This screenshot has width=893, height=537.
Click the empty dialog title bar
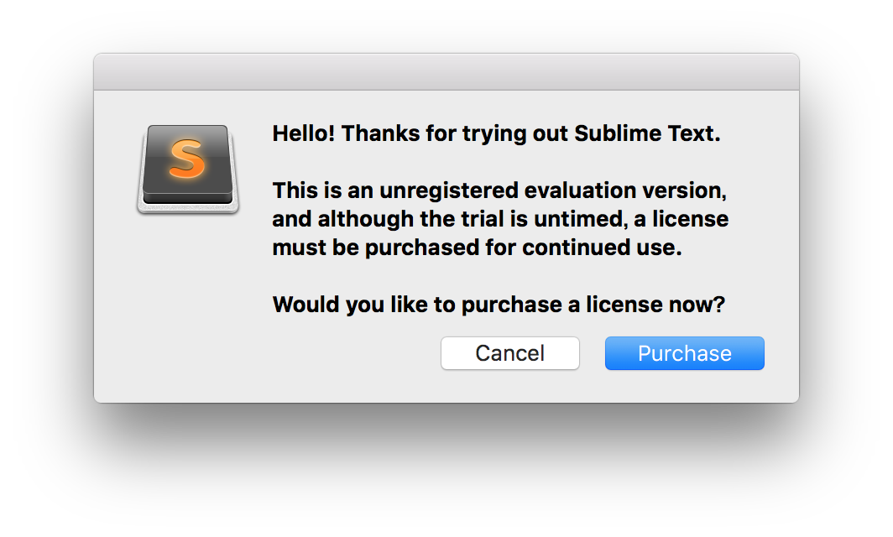446,72
